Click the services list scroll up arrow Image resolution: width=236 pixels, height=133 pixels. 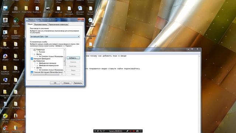pyautogui.click(x=65, y=50)
